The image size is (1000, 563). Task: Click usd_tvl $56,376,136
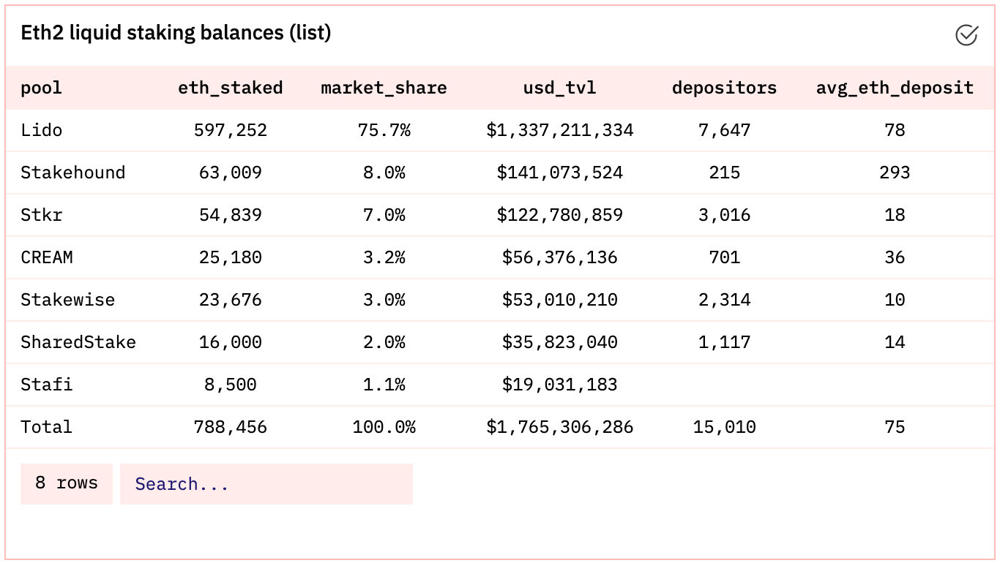560,257
